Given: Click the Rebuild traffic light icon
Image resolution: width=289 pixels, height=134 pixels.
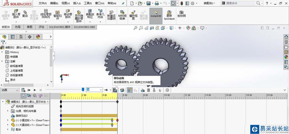Looking at the screenshot, I should 181,3.
